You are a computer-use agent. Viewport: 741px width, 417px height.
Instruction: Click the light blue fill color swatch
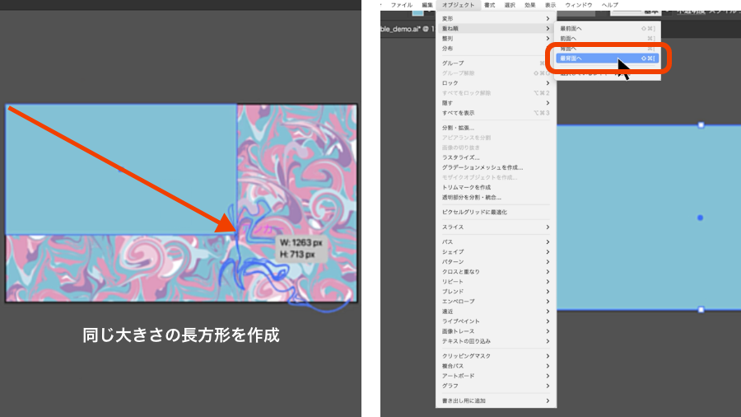(x=417, y=12)
